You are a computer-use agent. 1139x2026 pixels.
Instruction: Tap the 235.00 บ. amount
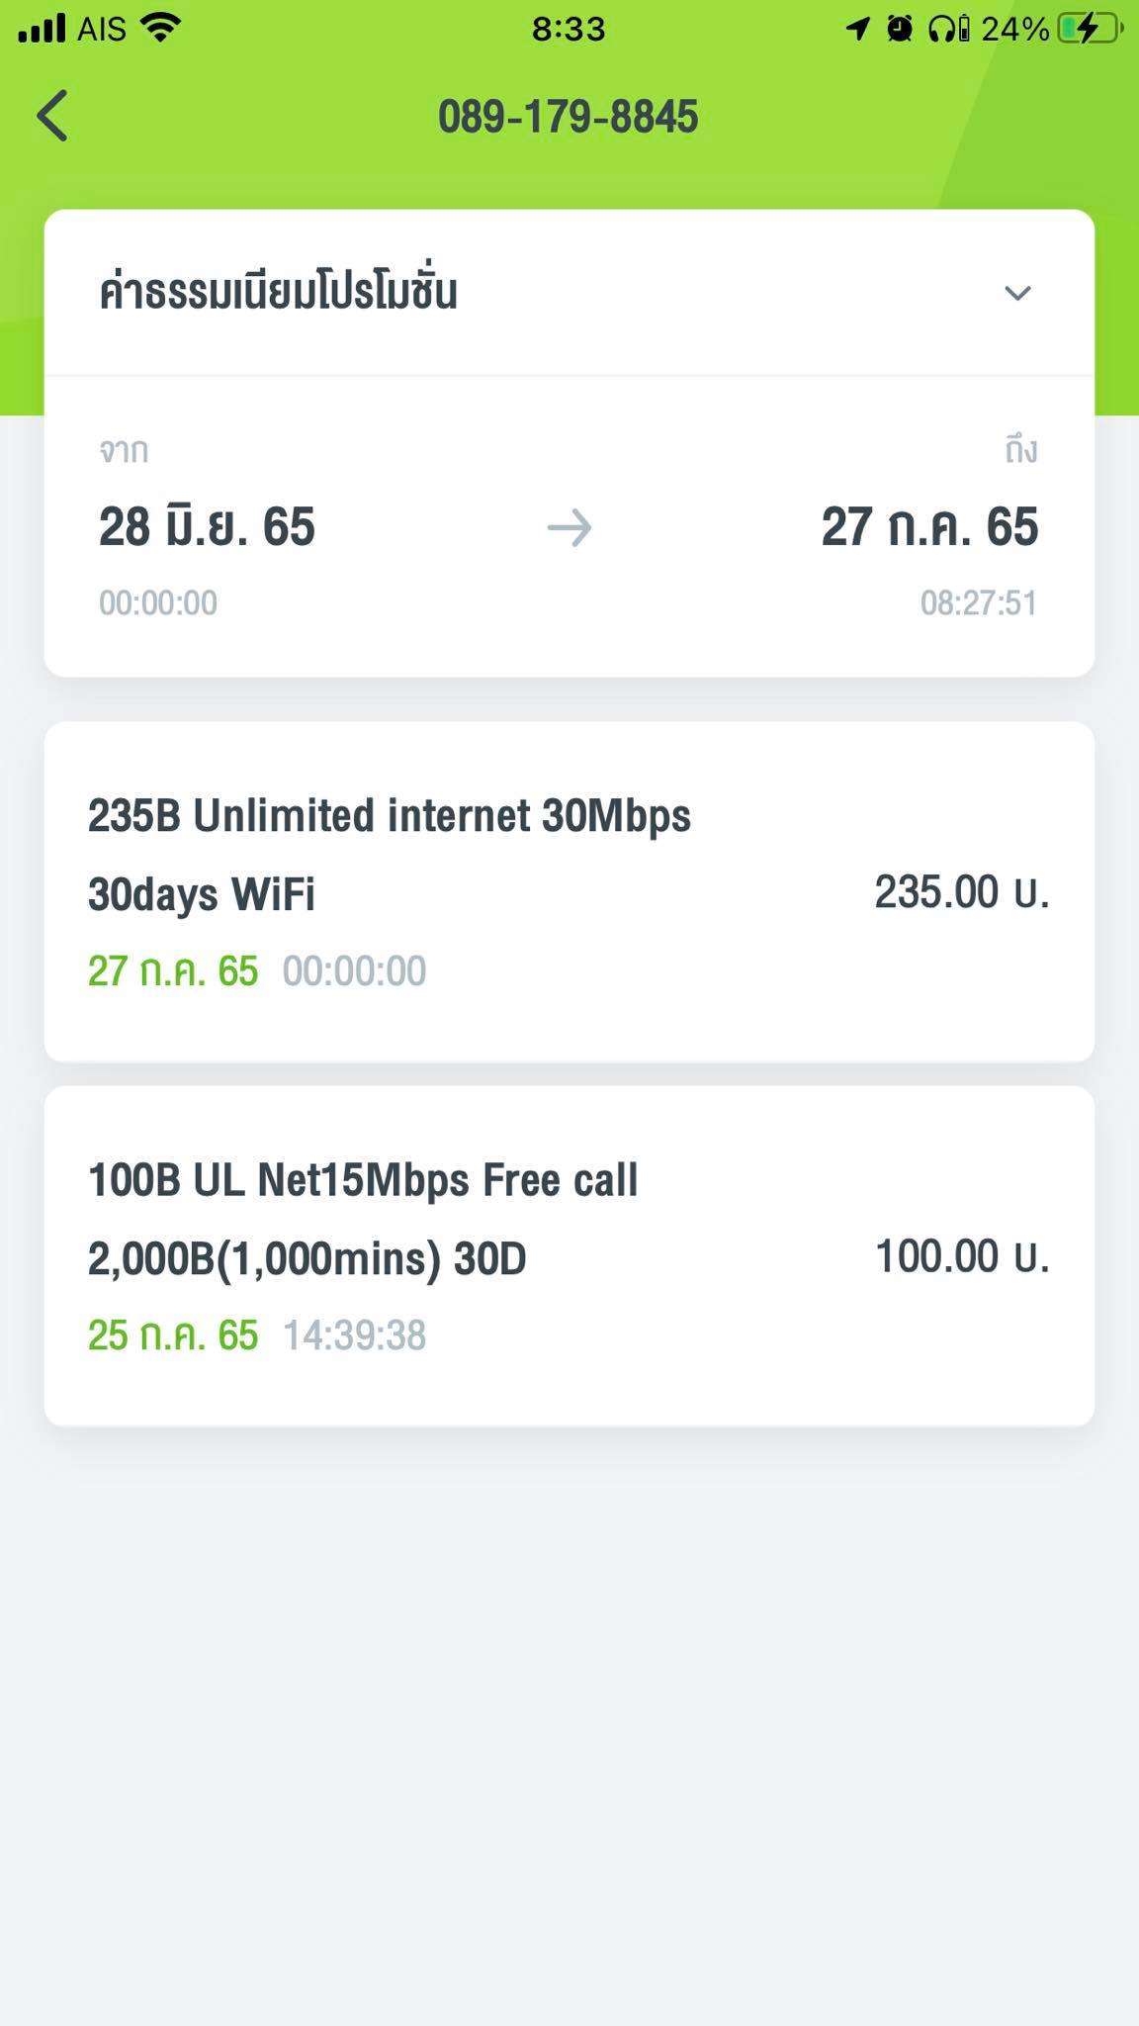(961, 892)
